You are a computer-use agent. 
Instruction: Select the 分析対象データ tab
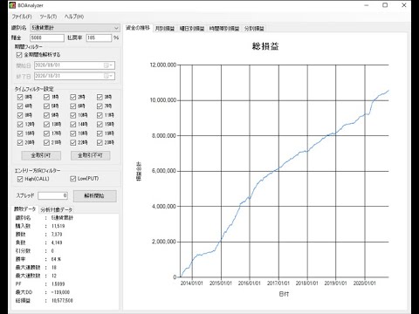(56, 209)
